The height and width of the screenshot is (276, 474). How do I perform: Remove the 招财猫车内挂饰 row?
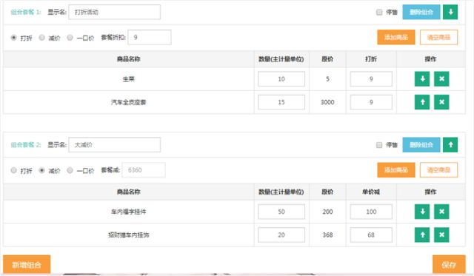[x=441, y=235]
